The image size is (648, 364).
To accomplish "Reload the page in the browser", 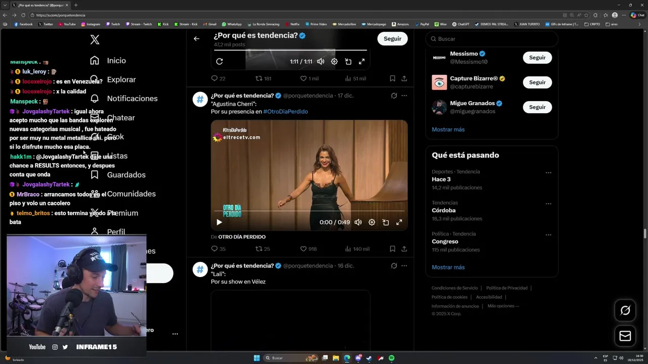I will [23, 15].
